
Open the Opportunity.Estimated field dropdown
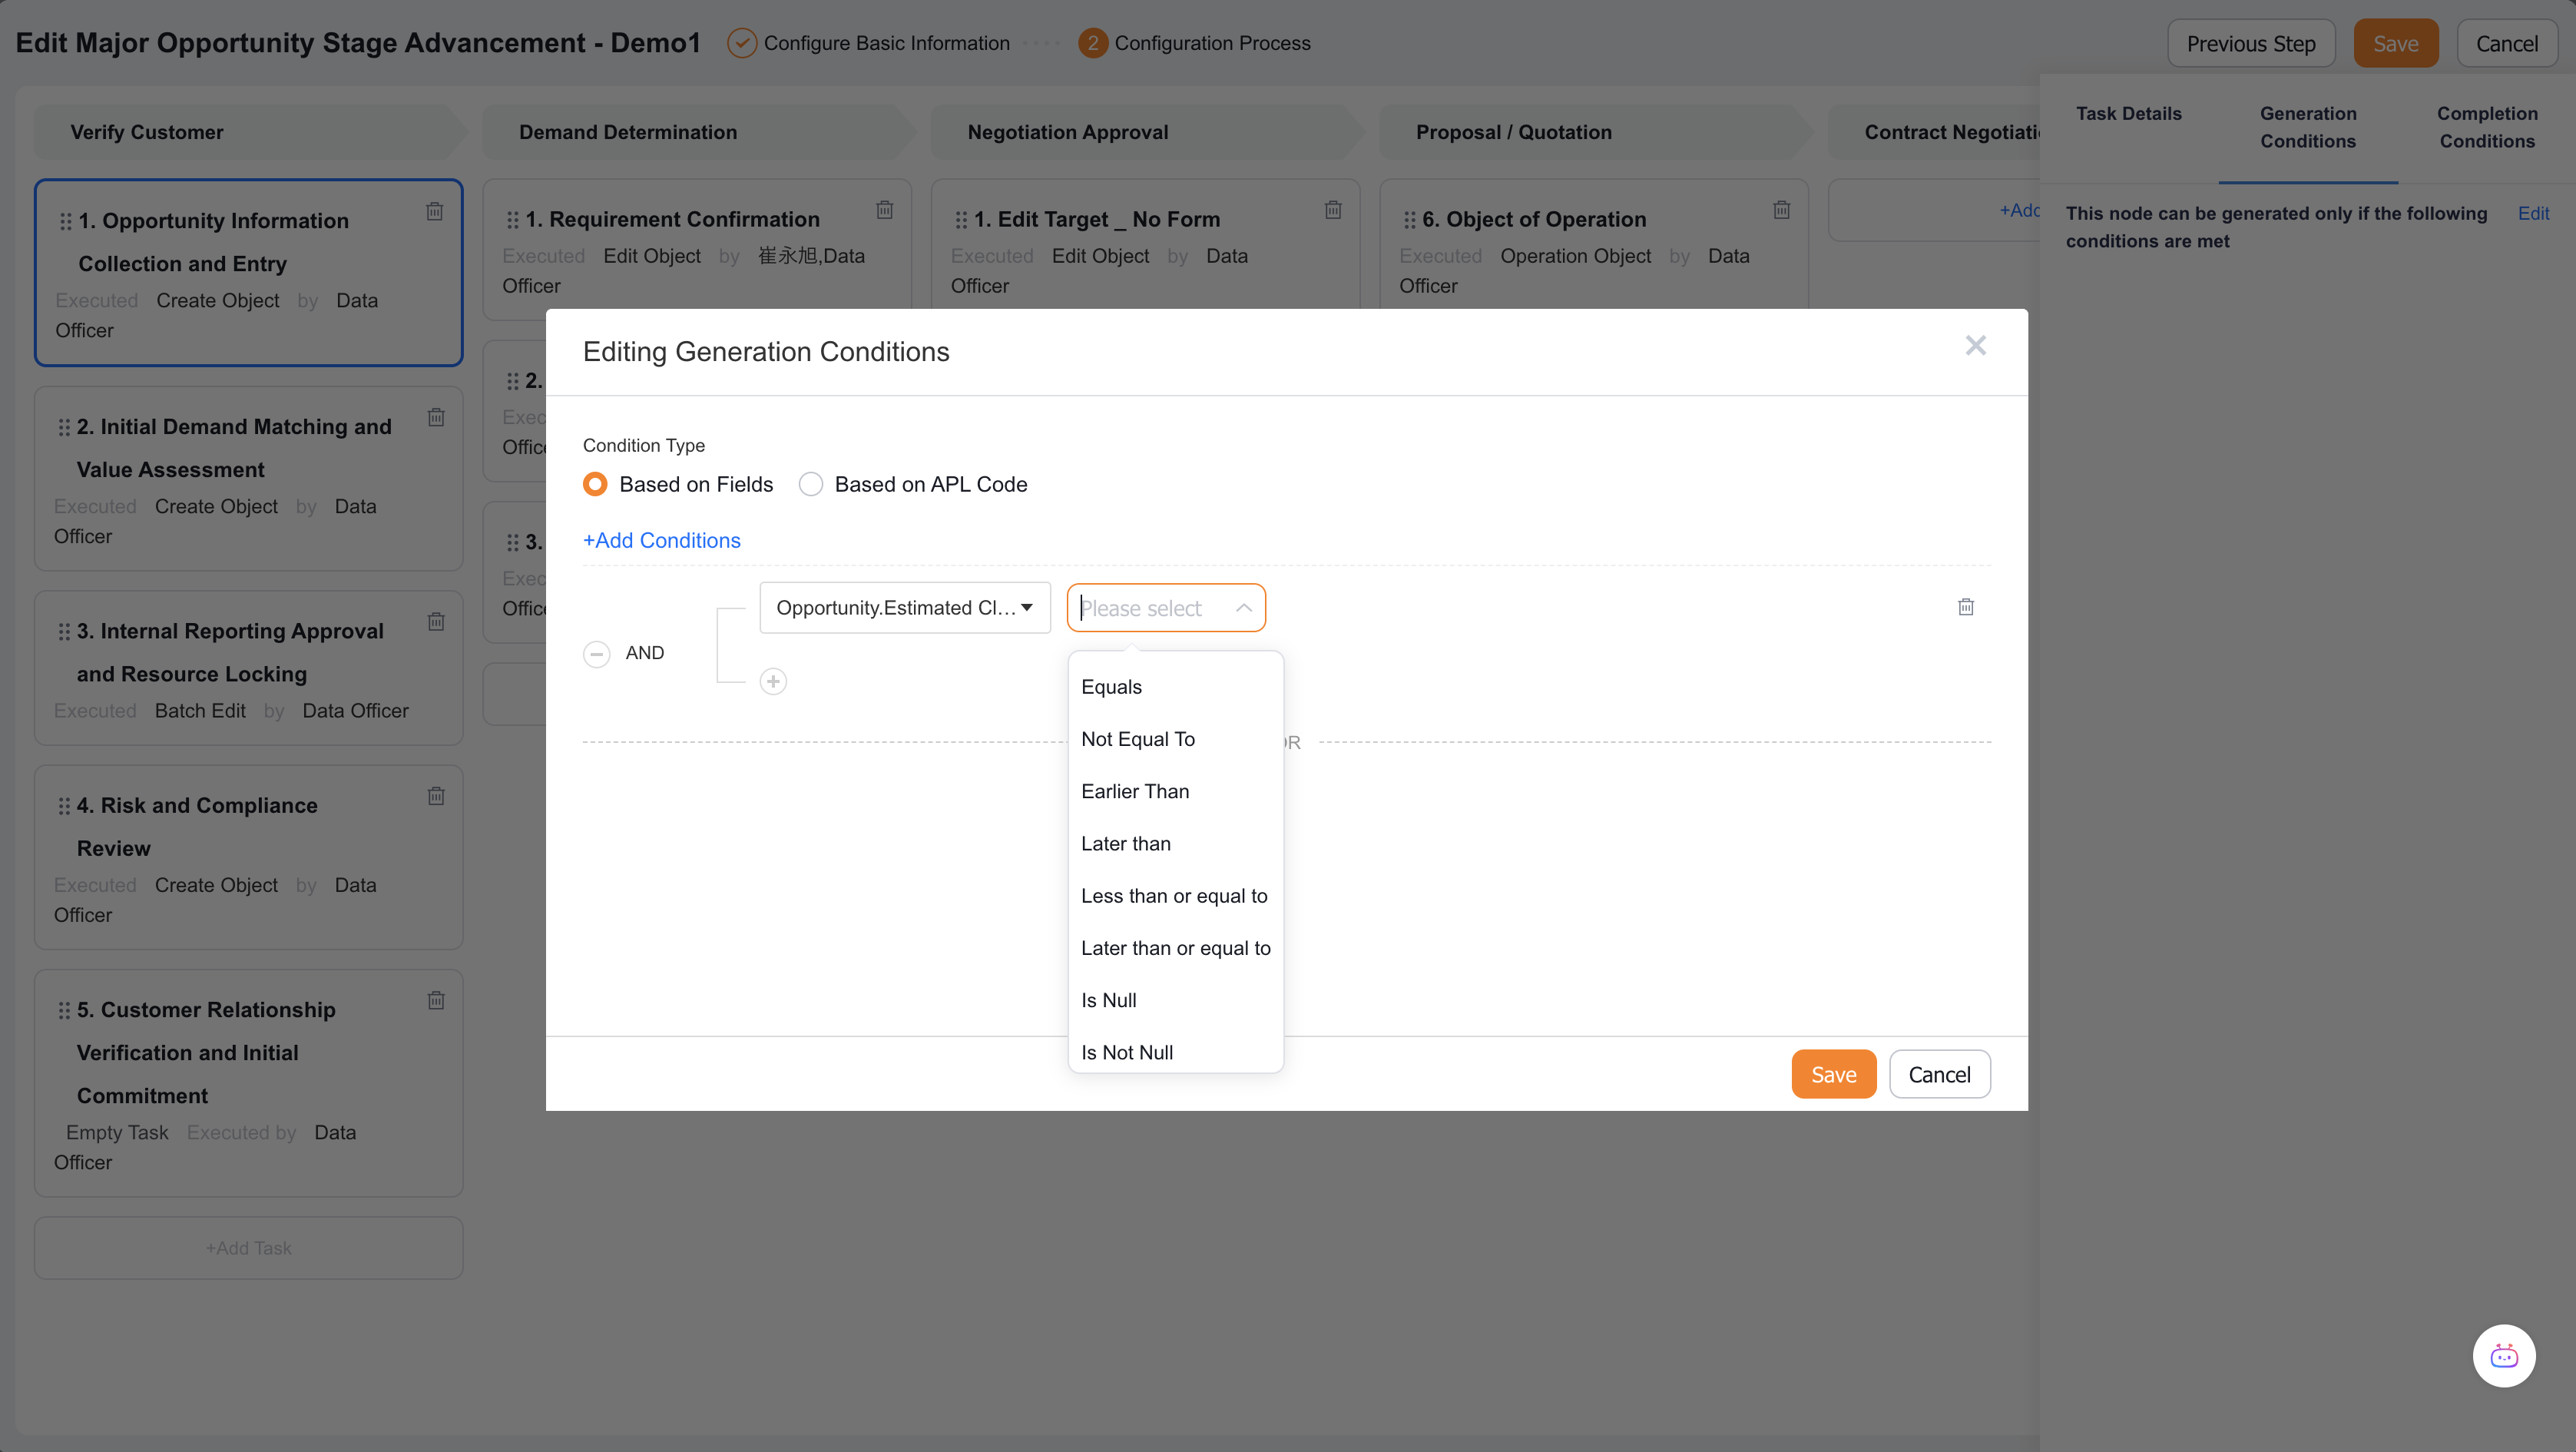905,608
